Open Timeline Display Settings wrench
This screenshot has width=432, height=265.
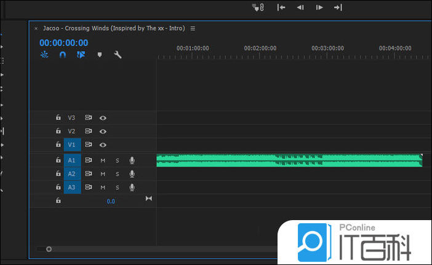pyautogui.click(x=118, y=55)
